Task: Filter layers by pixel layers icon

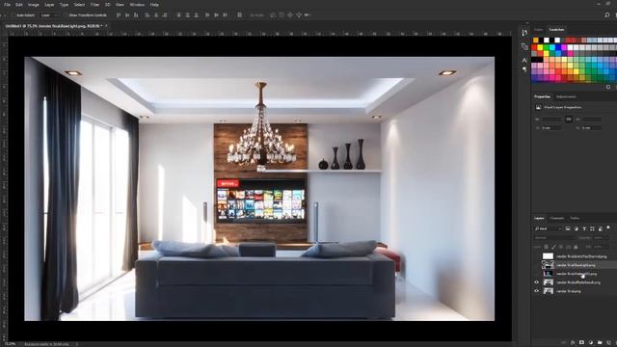Action: tap(568, 228)
